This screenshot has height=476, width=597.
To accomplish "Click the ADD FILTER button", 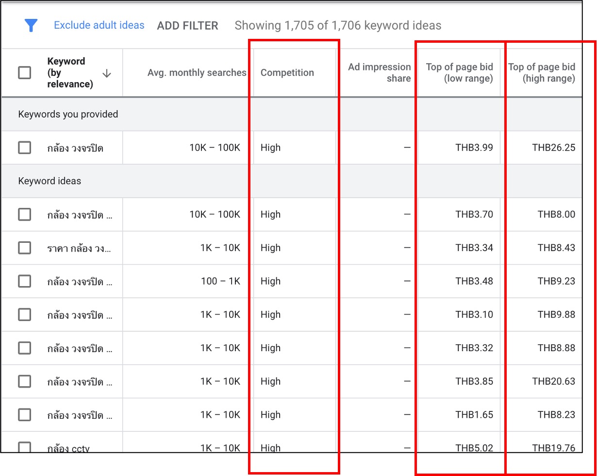I will click(187, 26).
